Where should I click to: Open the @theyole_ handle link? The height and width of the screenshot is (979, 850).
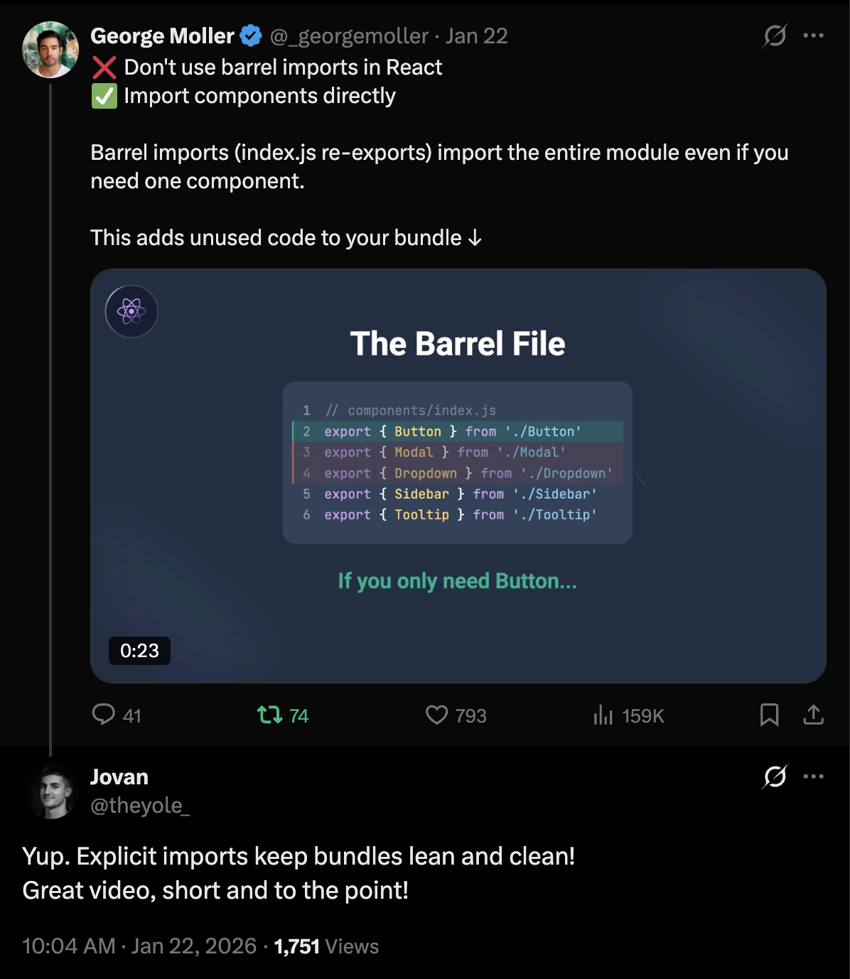coord(140,805)
